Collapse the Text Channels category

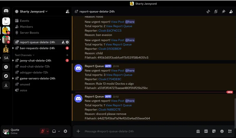[x=25, y=55]
